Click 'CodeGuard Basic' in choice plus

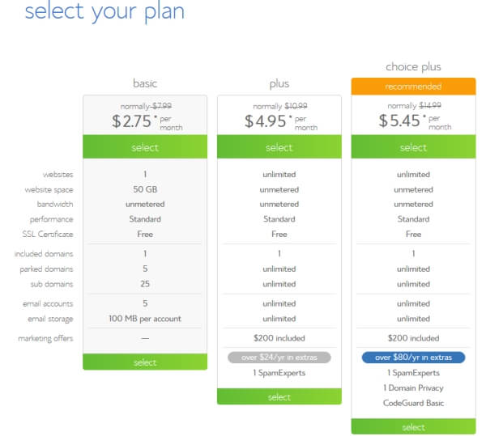pos(413,402)
